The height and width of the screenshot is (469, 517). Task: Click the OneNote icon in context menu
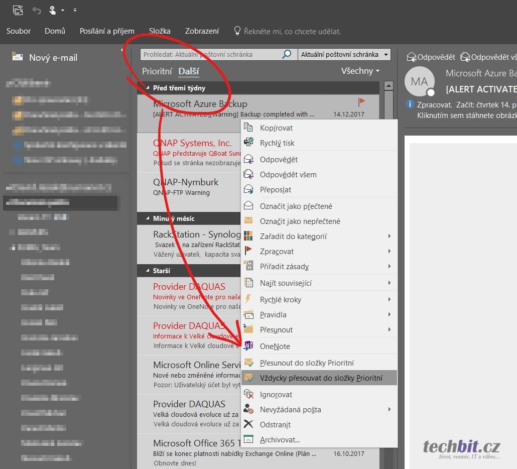248,346
